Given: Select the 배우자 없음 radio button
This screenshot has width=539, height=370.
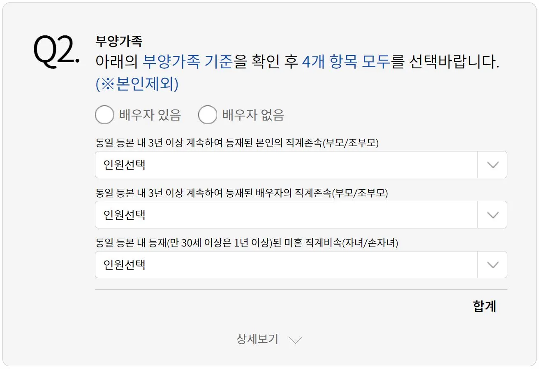Looking at the screenshot, I should coord(208,115).
